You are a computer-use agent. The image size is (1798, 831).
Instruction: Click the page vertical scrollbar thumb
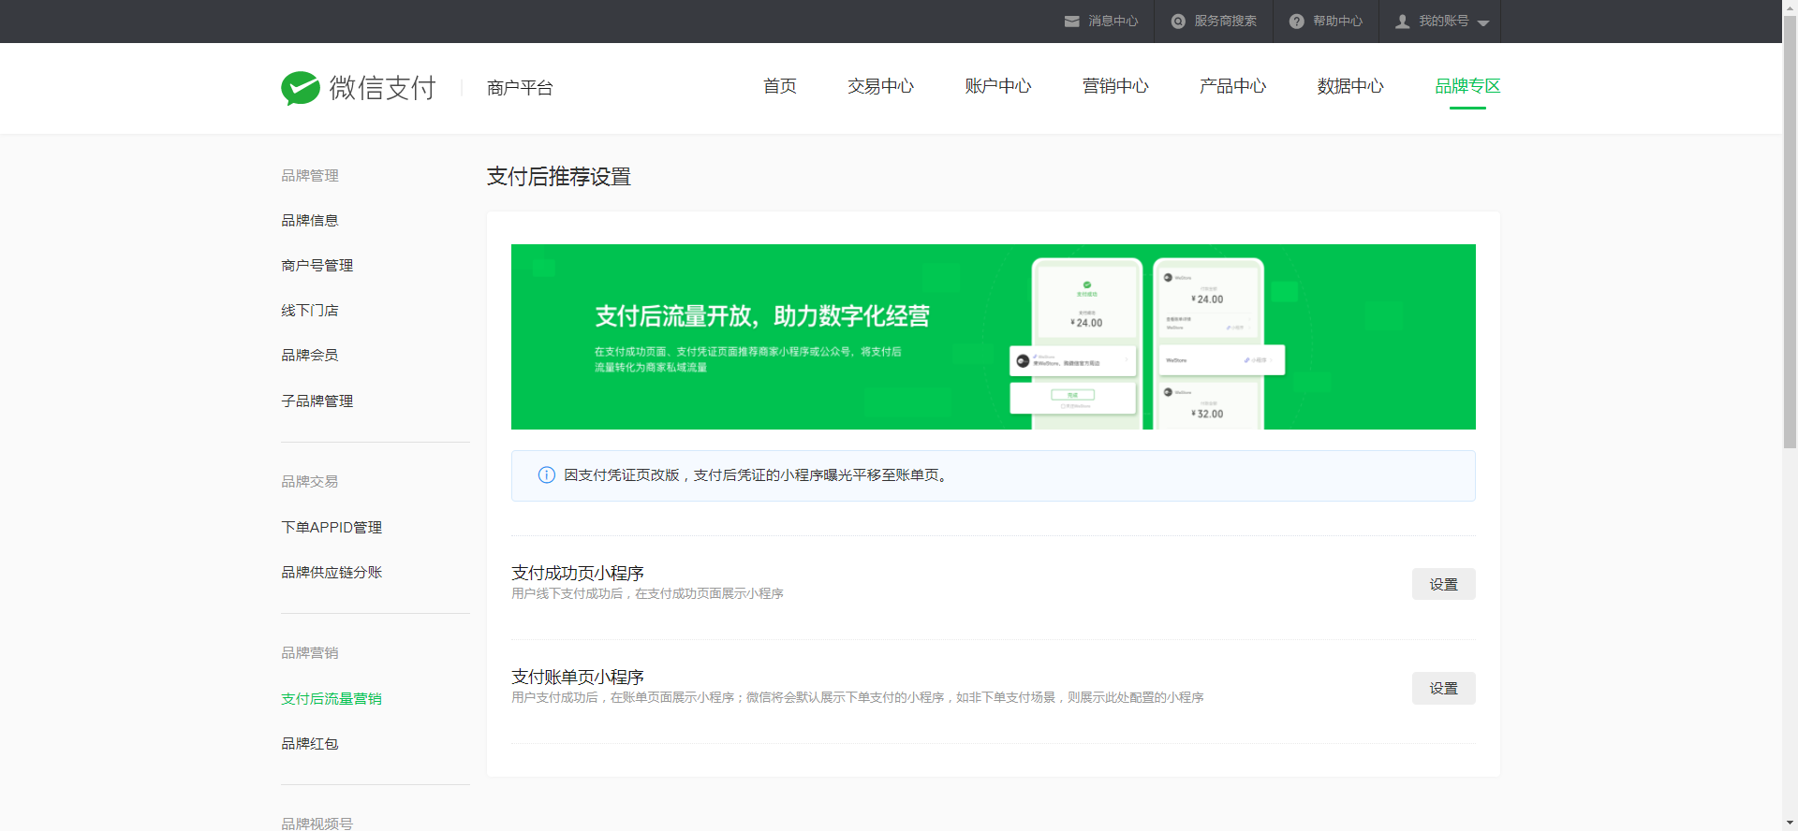pos(1790,234)
